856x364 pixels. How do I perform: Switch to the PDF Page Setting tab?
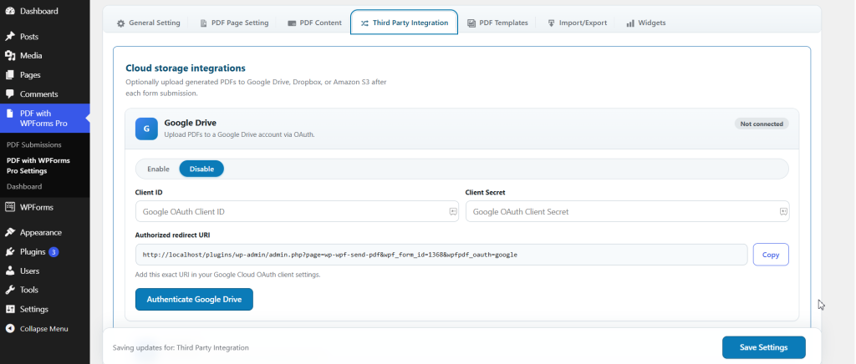pos(234,23)
